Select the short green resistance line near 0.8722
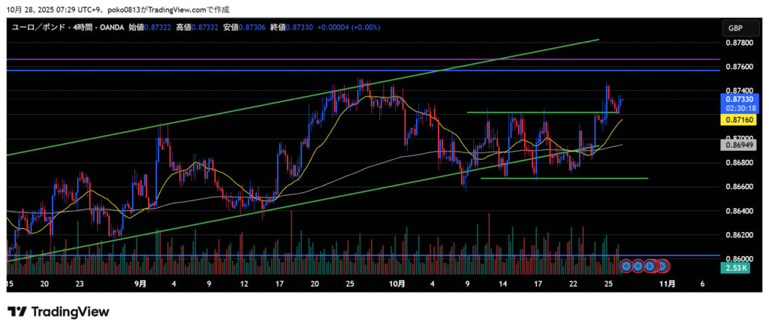The image size is (769, 331). pos(526,113)
